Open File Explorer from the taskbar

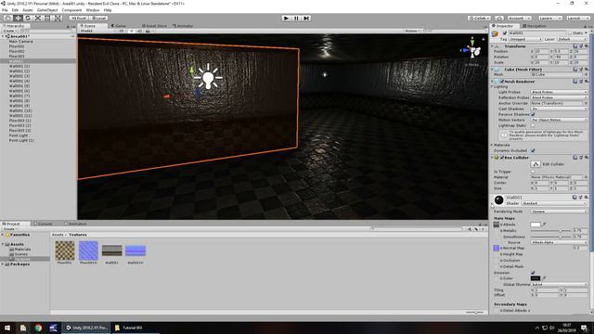point(23,328)
